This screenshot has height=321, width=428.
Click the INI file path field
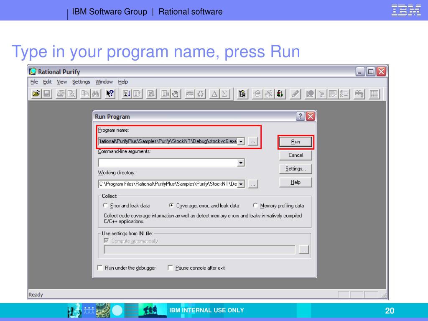coord(199,250)
